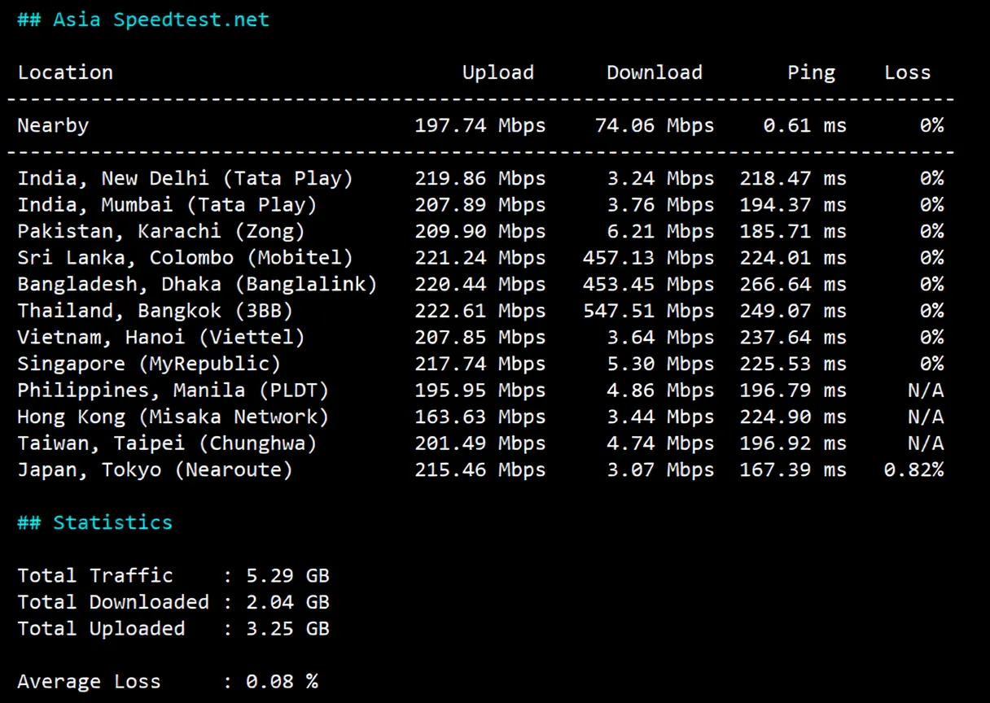Click the 'Location' column header

[x=65, y=72]
